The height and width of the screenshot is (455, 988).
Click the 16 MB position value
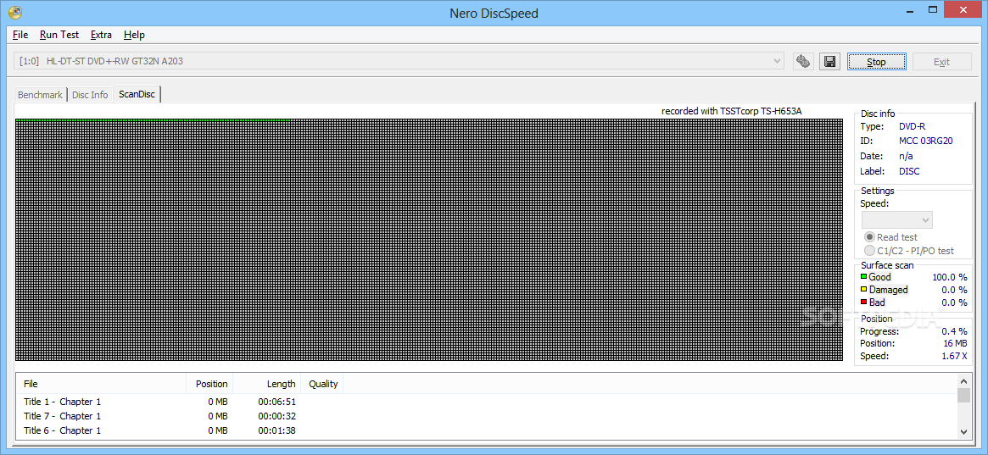955,344
